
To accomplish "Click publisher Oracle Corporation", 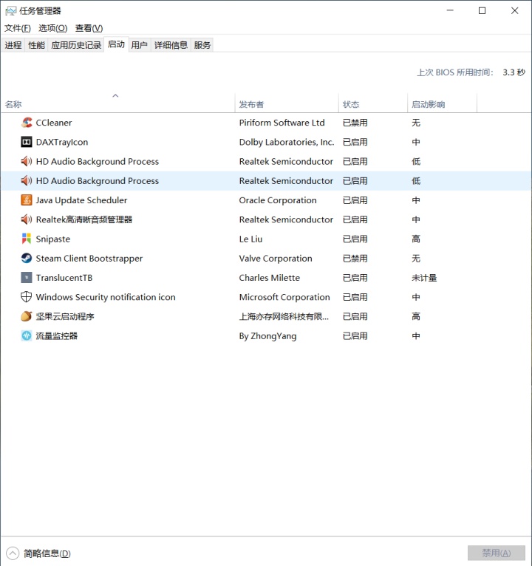I will [278, 200].
